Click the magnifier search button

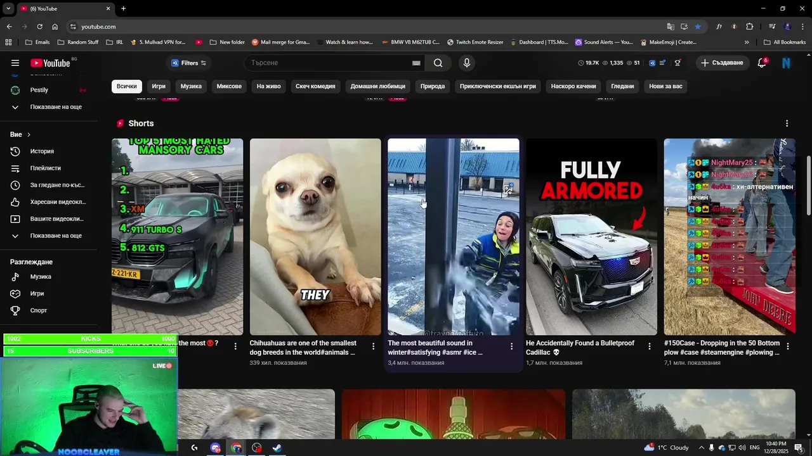point(438,63)
